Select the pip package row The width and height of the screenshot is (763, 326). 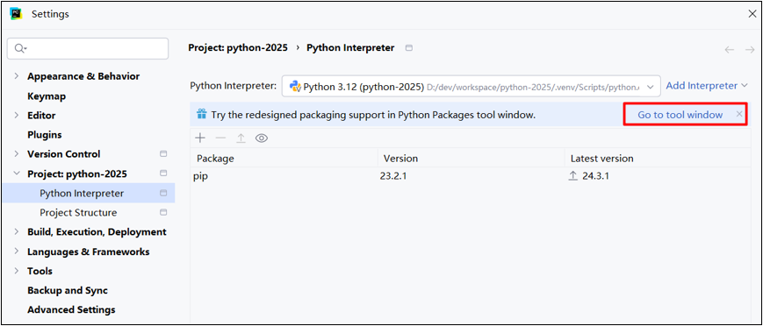tap(470, 176)
